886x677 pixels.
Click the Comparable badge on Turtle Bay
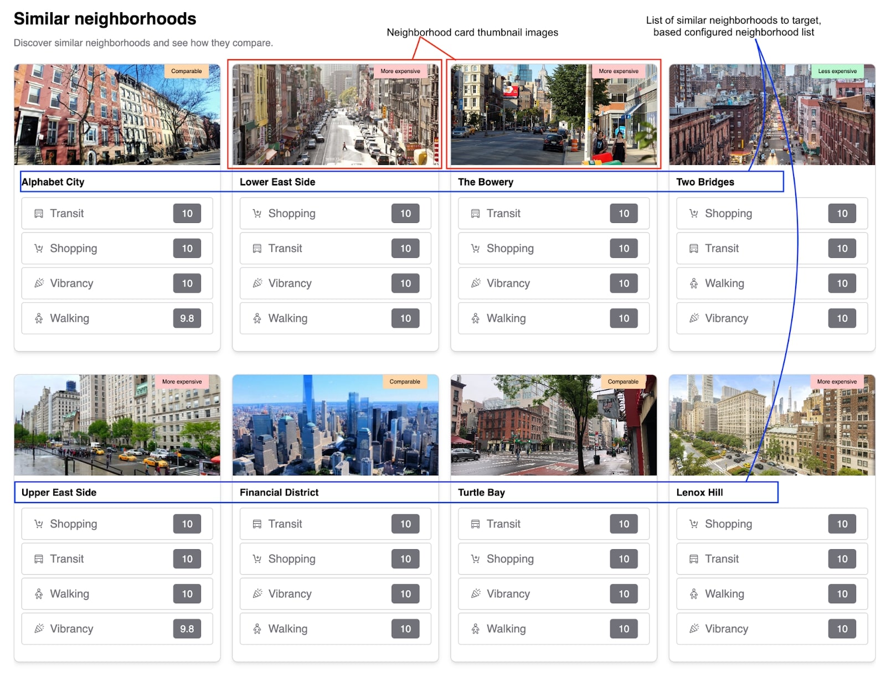point(623,382)
